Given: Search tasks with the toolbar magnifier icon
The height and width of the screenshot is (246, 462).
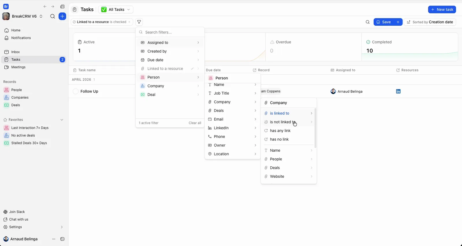Looking at the screenshot, I should click(368, 22).
